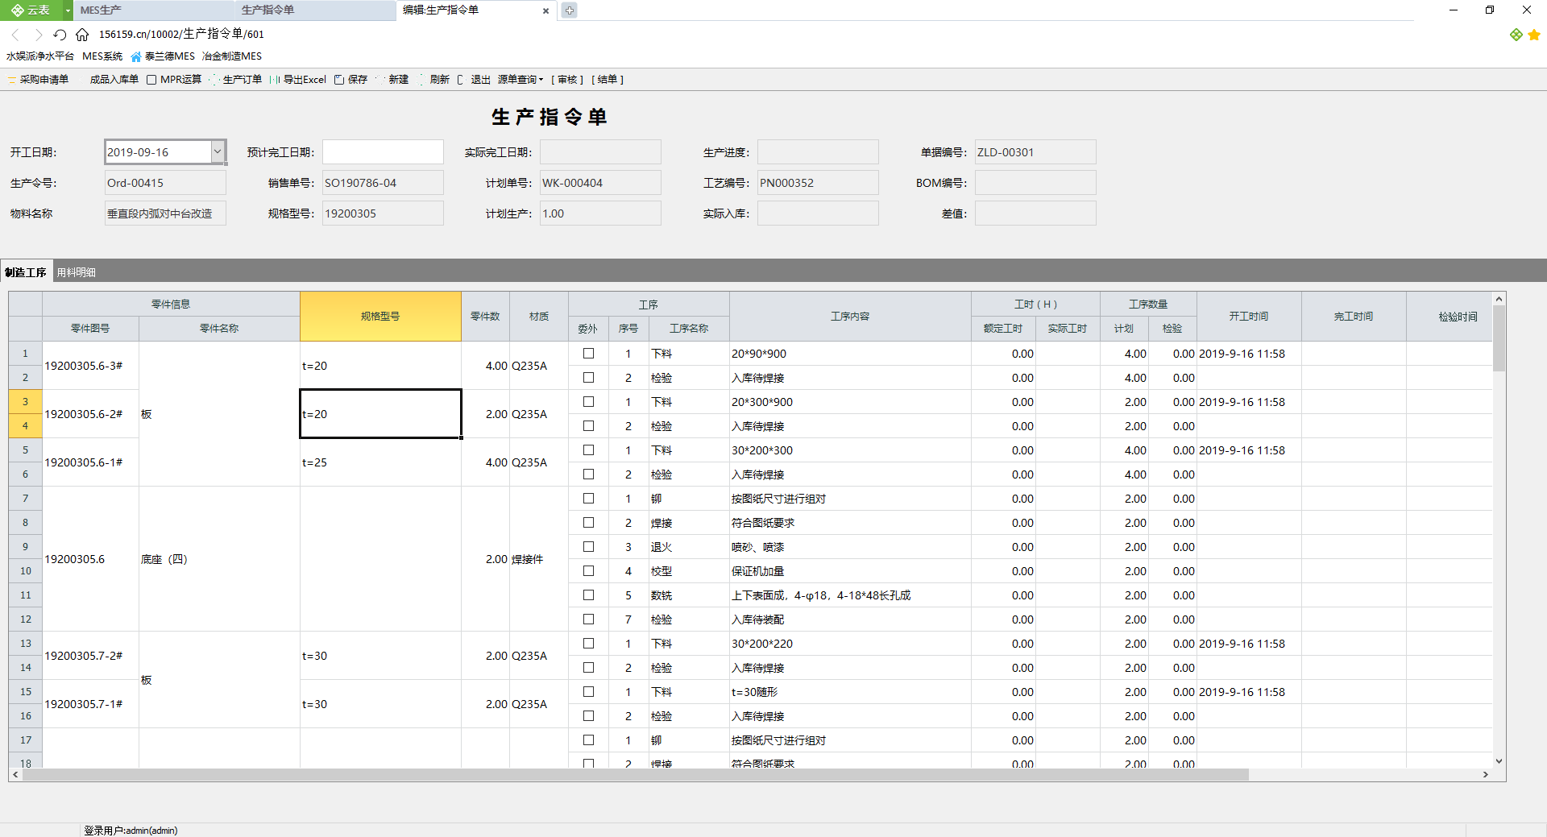Switch to the MES生产 tab
This screenshot has height=837, width=1547.
click(153, 10)
